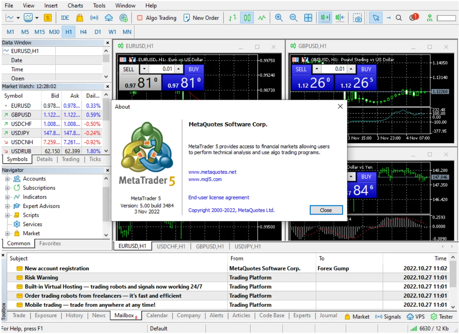Toggle Algo Trading on or off
459x334 pixels.
(x=157, y=18)
